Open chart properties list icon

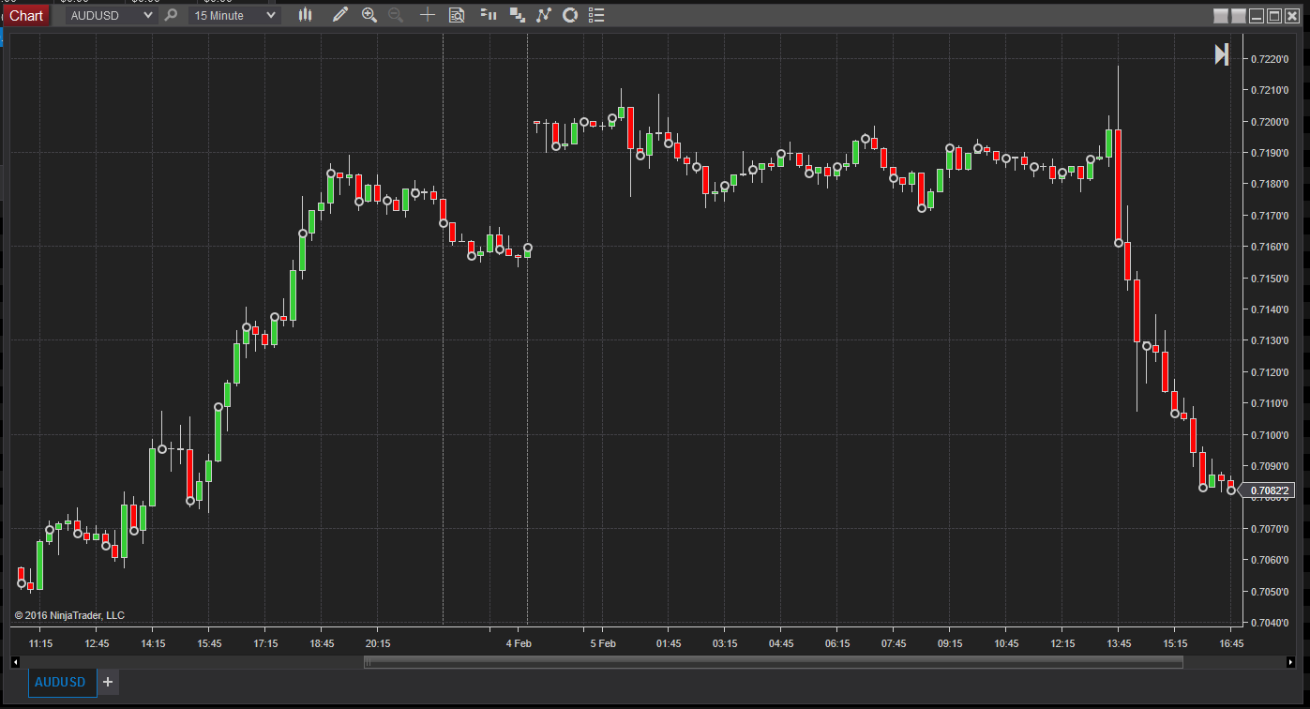pos(596,15)
